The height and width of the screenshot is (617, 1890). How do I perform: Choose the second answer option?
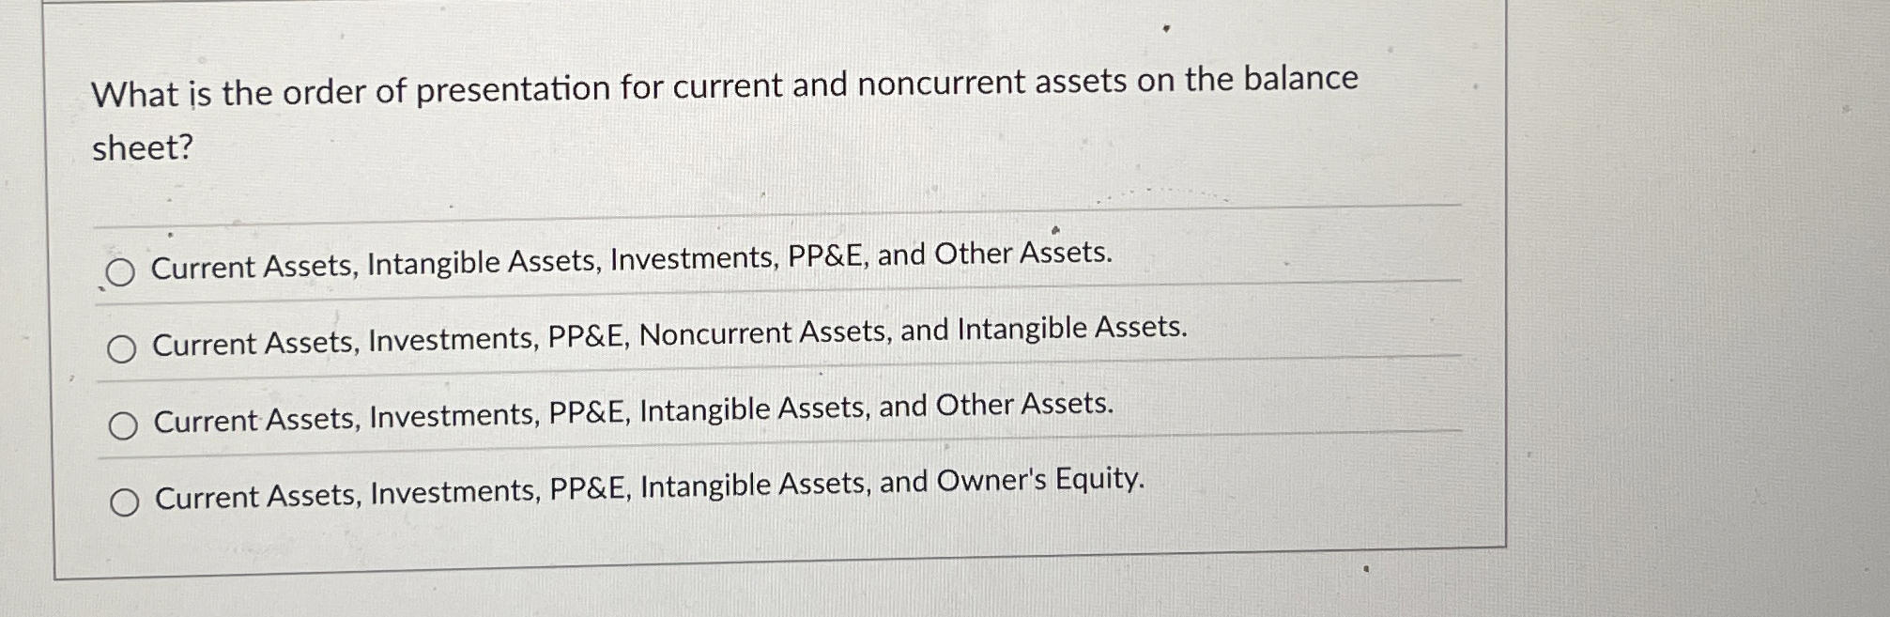121,349
